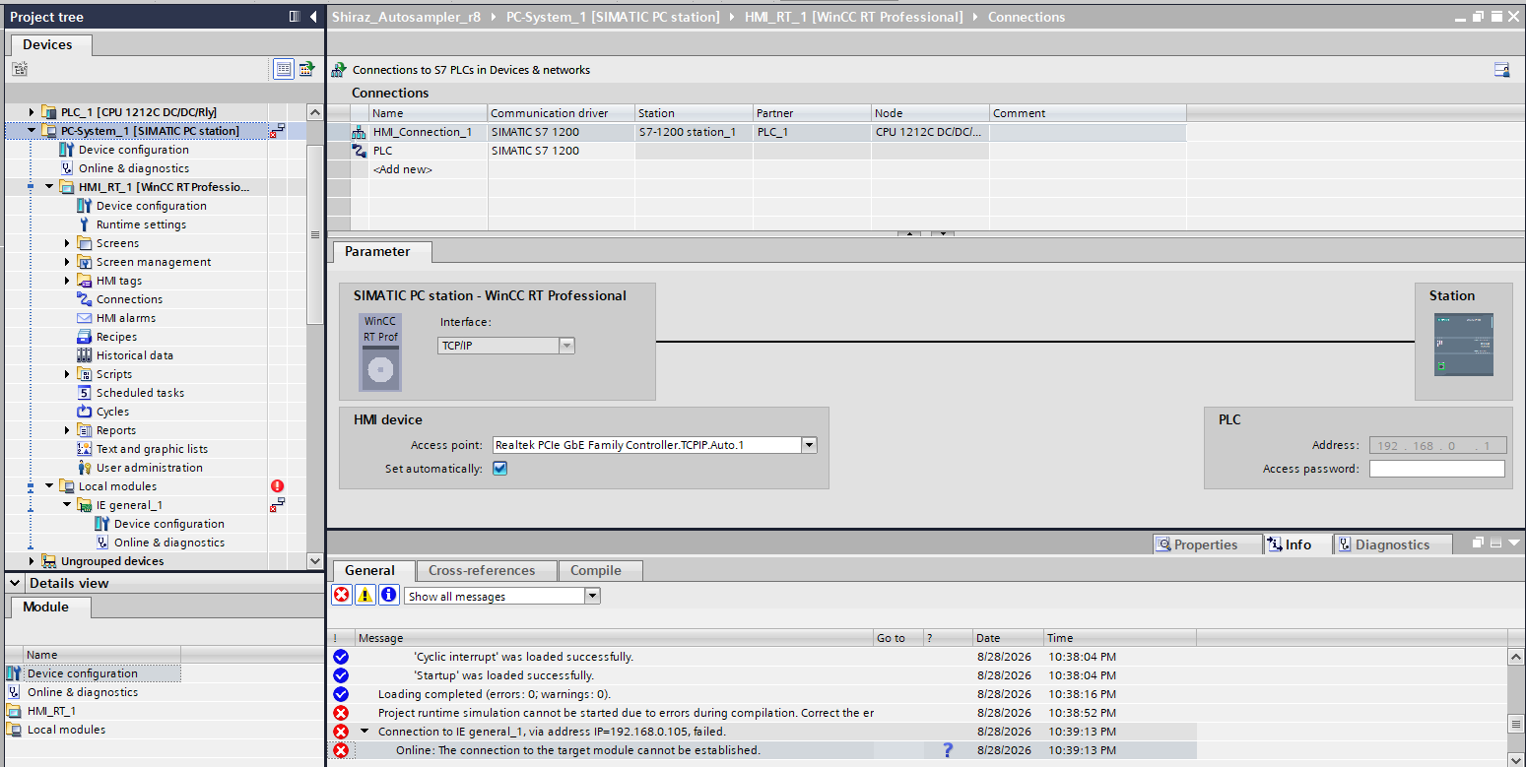Image resolution: width=1526 pixels, height=767 pixels.
Task: Click the green-arrow table icon in Project tree toolbar
Action: tap(306, 69)
